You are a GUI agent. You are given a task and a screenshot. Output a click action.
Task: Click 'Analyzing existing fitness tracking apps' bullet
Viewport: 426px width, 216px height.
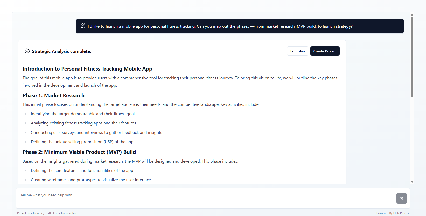tap(83, 123)
